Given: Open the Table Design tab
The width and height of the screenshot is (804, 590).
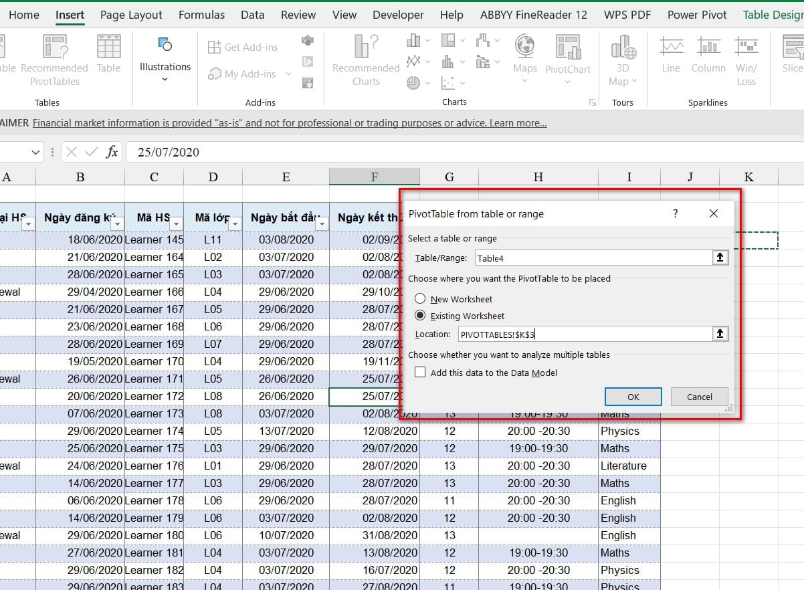Looking at the screenshot, I should pyautogui.click(x=774, y=15).
